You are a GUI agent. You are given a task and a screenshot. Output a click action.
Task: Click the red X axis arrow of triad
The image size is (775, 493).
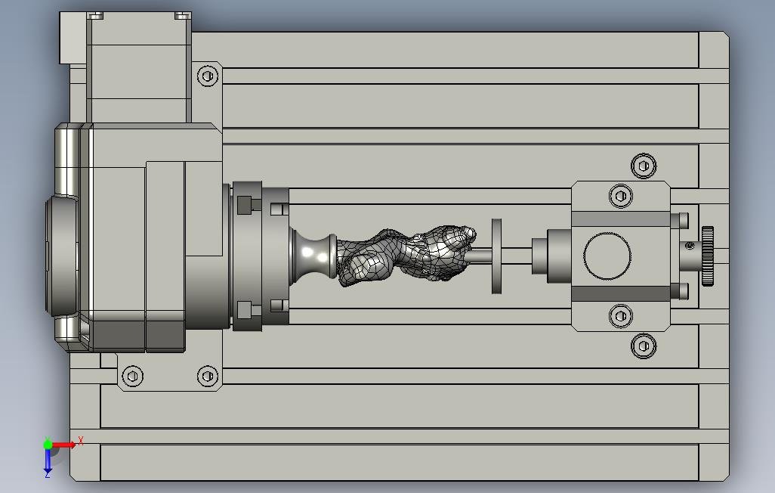tap(64, 445)
